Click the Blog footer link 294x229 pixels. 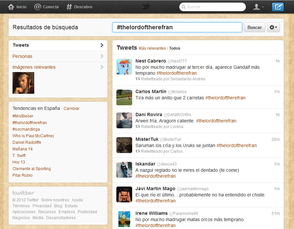pos(58,206)
